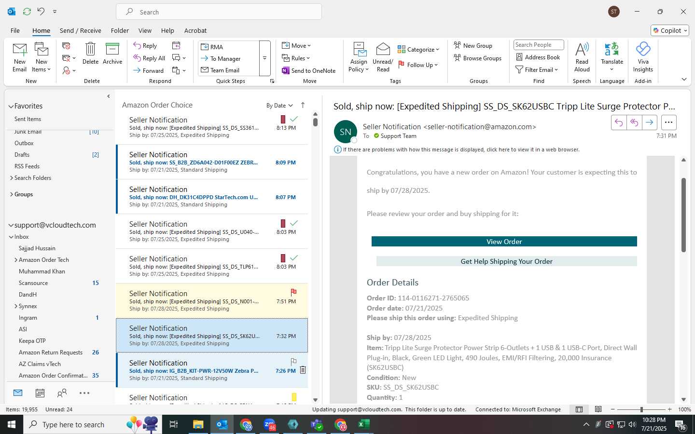
Task: Mark message Unread/Read
Action: 383,57
